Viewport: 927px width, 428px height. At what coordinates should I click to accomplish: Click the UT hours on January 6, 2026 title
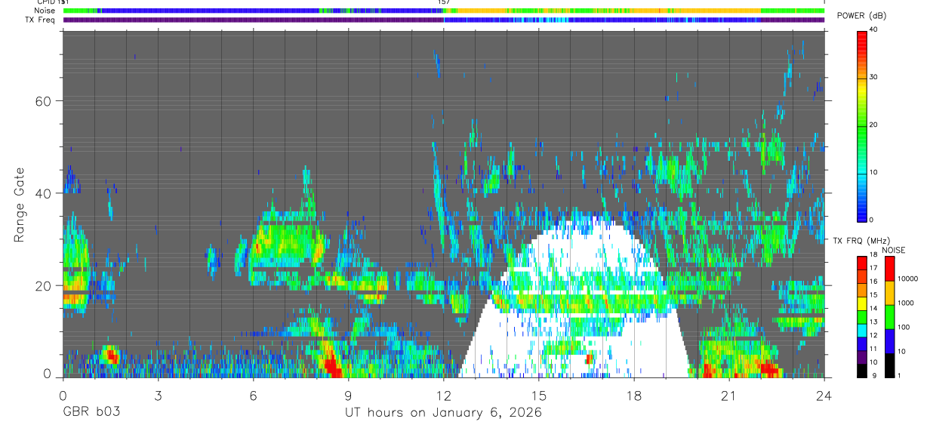443,413
